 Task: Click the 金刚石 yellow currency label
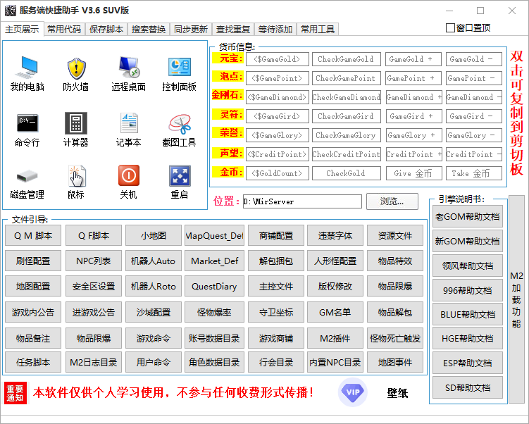coord(228,95)
